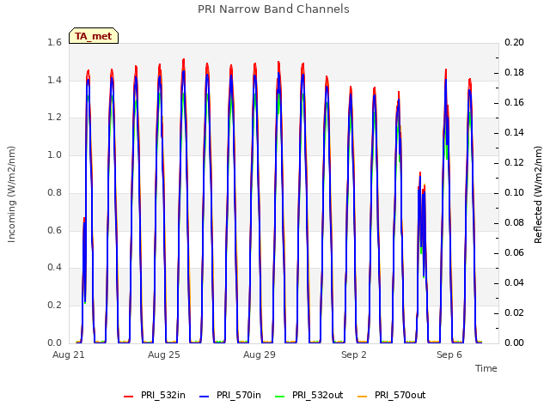Click the Reflected (W/m2/nm) axis label

(x=538, y=195)
